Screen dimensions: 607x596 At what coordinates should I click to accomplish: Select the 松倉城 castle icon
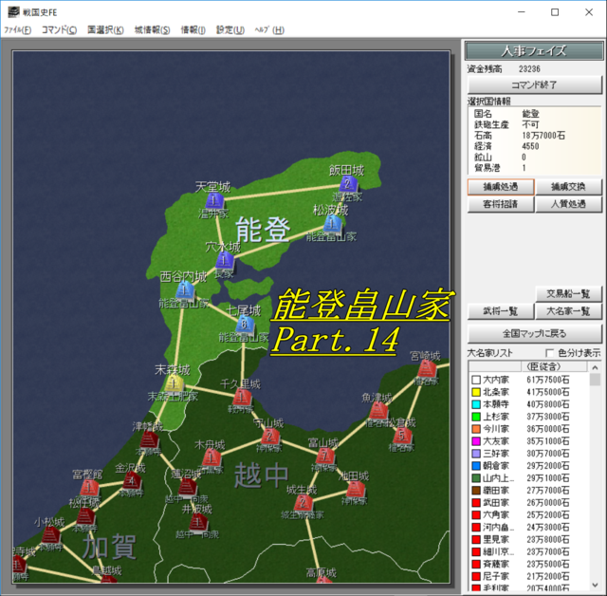[402, 437]
